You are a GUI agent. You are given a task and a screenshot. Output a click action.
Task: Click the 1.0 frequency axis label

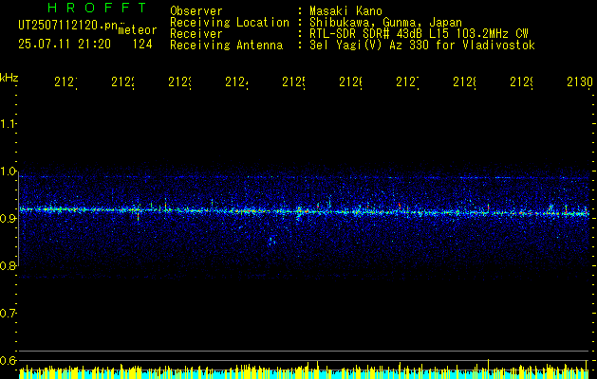coord(8,171)
